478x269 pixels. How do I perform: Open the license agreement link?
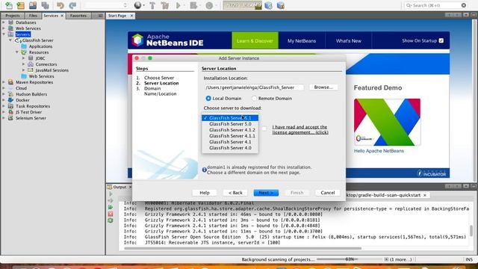pyautogui.click(x=300, y=129)
